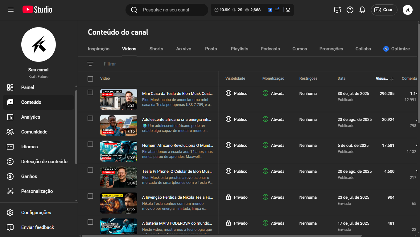Click the Criar button
Screen dimensions: 420x237
[384, 10]
